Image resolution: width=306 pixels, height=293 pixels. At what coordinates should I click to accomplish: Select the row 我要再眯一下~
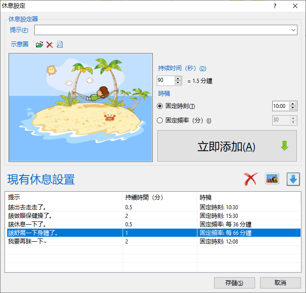click(154, 242)
